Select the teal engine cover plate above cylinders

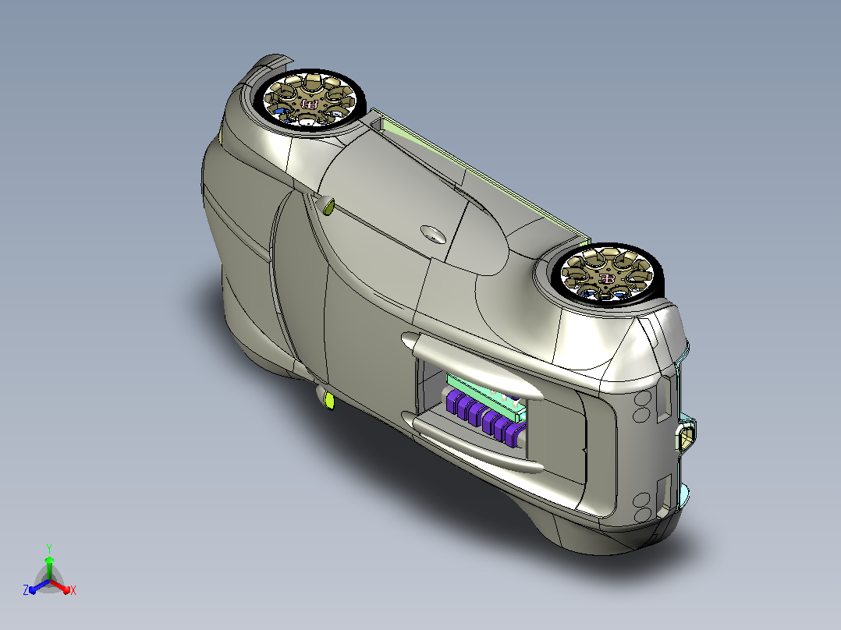point(485,395)
